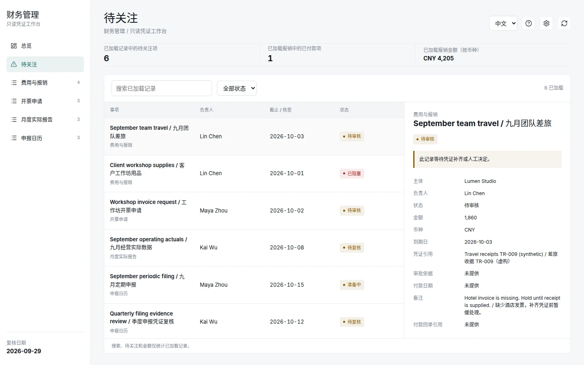Click the help question-mark icon
Viewport: 584px width, 365px height.
coord(528,24)
